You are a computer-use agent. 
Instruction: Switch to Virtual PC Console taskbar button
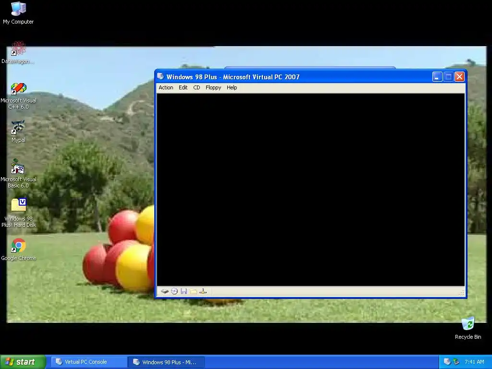[88, 362]
